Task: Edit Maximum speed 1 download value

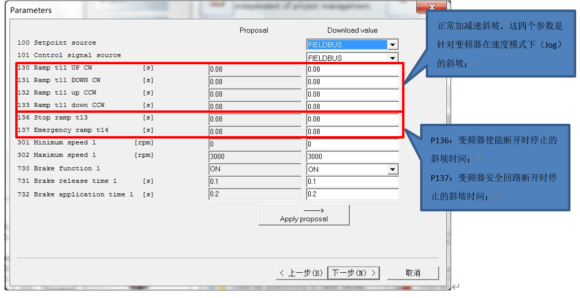Action: (x=352, y=156)
